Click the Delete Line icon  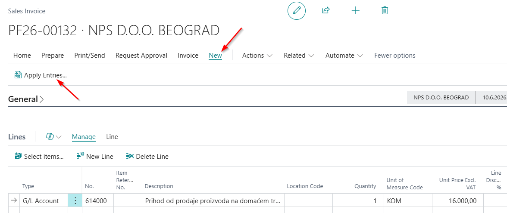130,156
